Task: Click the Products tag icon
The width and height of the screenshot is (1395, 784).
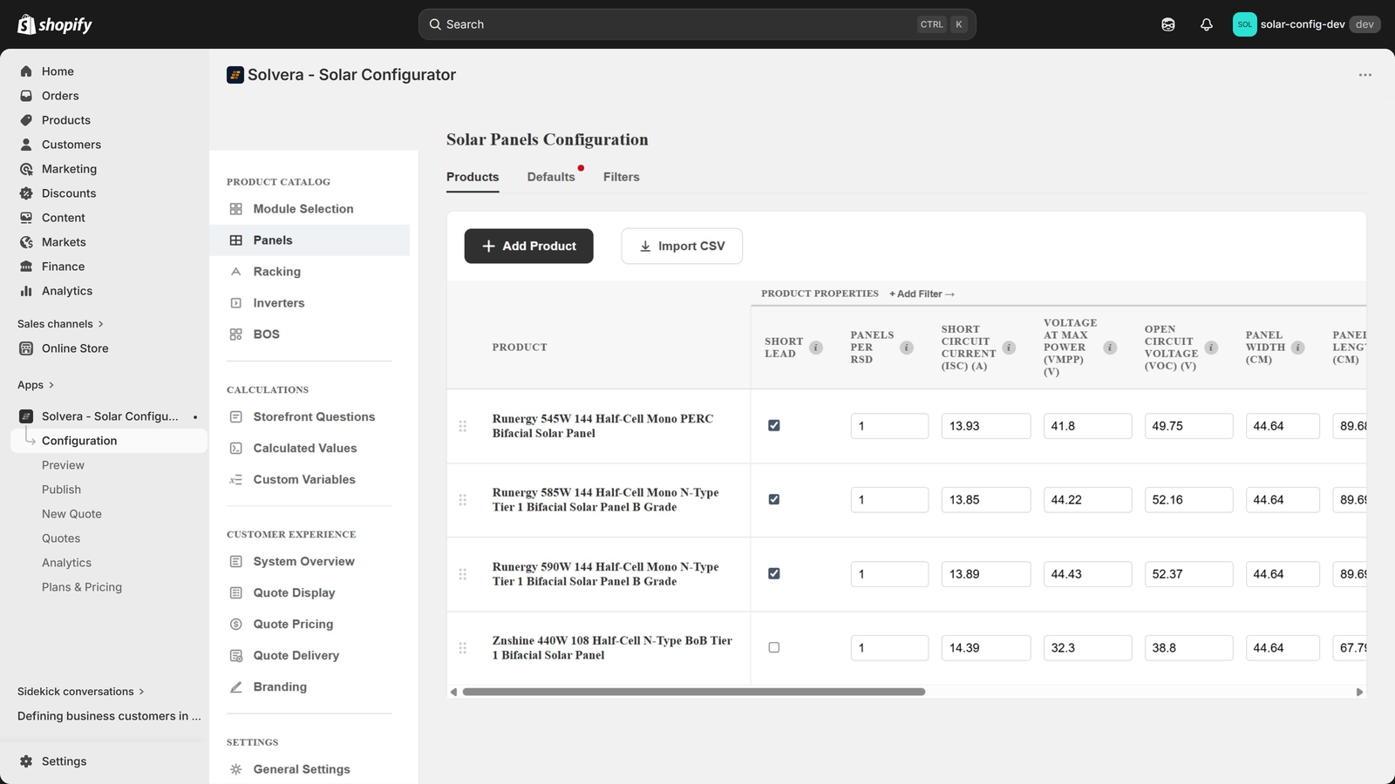Action: [26, 120]
